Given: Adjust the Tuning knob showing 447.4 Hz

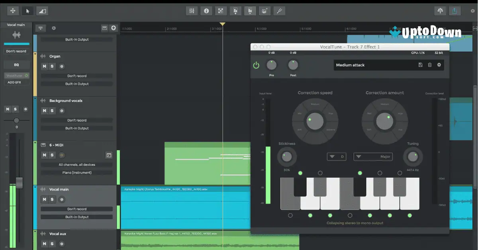Looking at the screenshot, I should coord(413,157).
